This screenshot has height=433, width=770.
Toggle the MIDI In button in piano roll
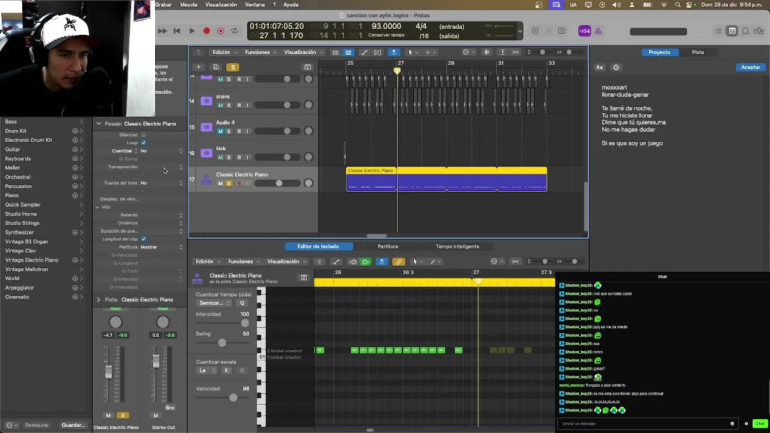[353, 262]
